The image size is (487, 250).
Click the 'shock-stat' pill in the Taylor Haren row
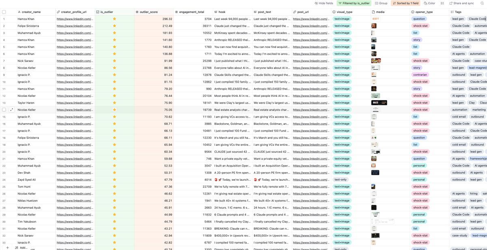[x=420, y=103]
